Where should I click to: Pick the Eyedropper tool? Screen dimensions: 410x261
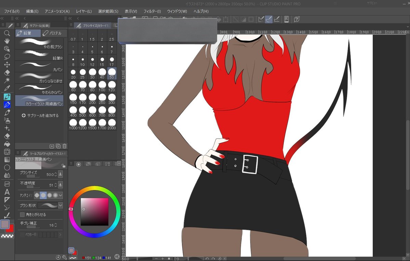7,88
